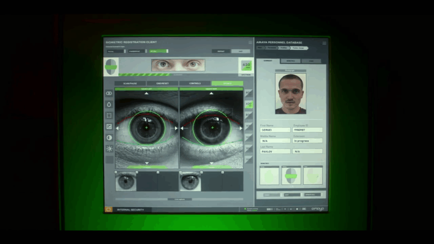Viewport: 434px width, 244px height.
Task: Click the live eyes camera preview
Action: (x=178, y=65)
